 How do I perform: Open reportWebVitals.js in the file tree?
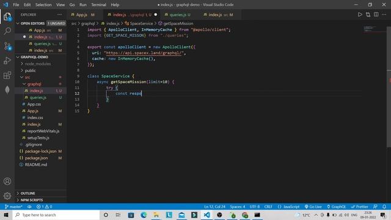coord(43,131)
